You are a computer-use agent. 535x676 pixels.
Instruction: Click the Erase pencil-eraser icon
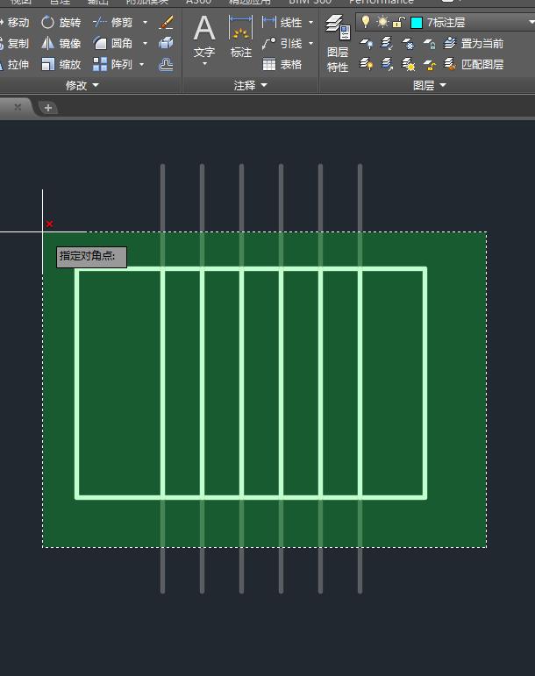[x=167, y=23]
